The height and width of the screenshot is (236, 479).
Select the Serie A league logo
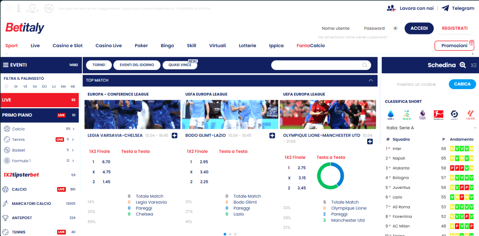point(391,114)
